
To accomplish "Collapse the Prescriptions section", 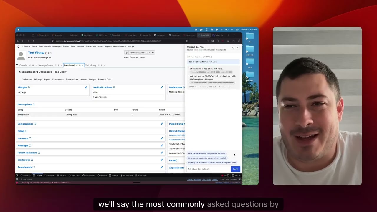I will pos(34,105).
